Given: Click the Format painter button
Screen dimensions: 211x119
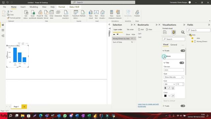Looking at the screenshot, I should coord(14,18).
